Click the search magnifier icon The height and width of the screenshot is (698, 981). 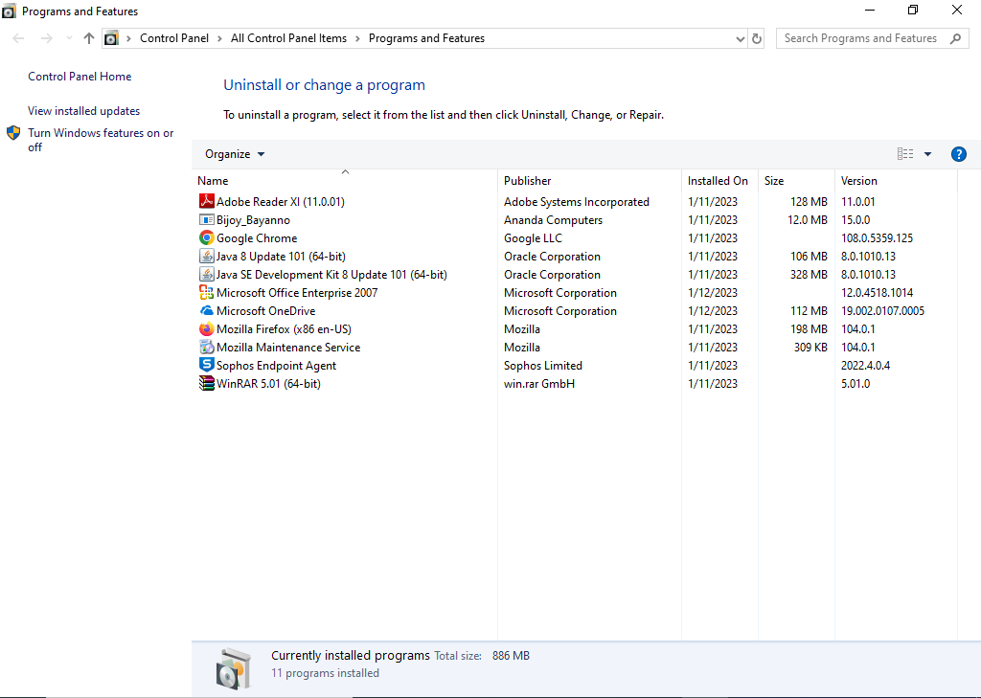(x=955, y=38)
